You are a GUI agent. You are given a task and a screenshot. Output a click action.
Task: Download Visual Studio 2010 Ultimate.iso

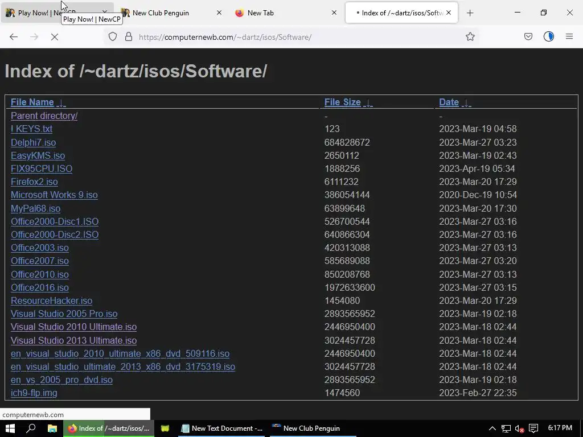coord(73,327)
